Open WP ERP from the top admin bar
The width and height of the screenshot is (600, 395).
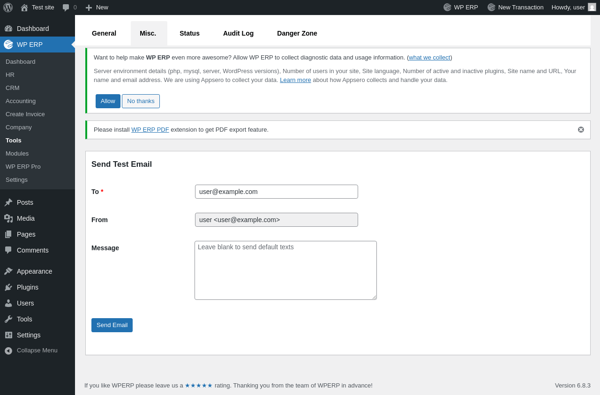461,7
